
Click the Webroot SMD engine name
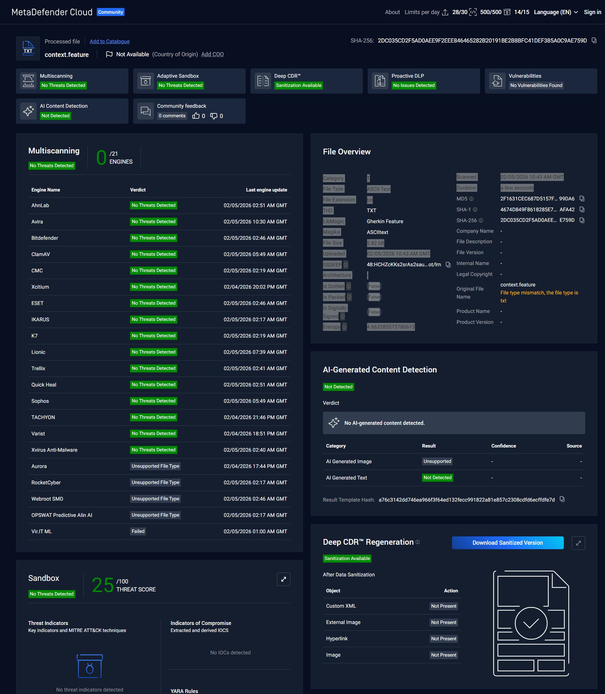click(47, 499)
